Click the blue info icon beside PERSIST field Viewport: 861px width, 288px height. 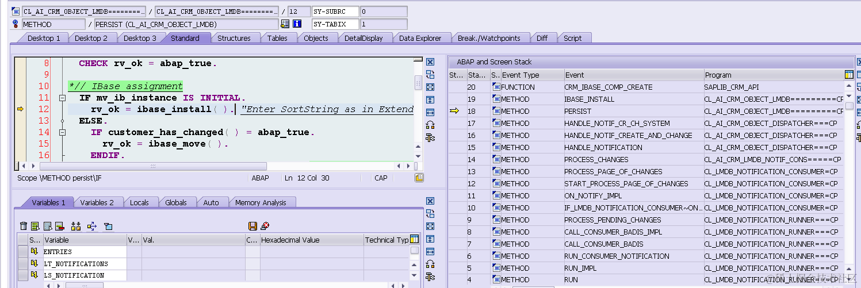point(297,24)
